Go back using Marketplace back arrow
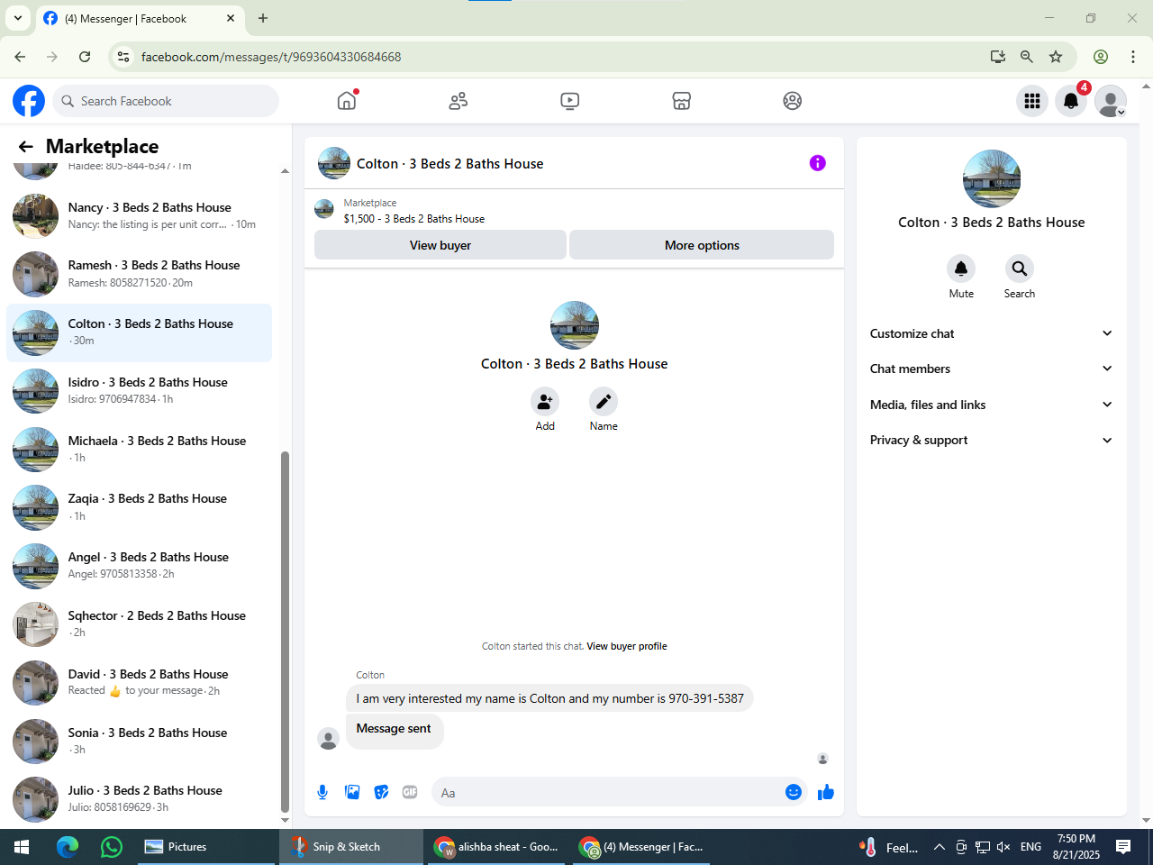 coord(25,147)
